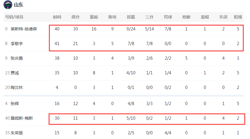Click player name 贾诚

pyautogui.click(x=15, y=73)
